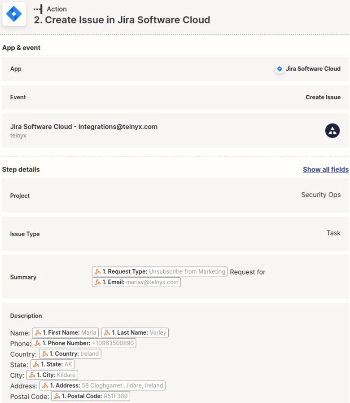Select the City: Kildare data pill
This screenshot has height=403, width=350.
pyautogui.click(x=52, y=375)
